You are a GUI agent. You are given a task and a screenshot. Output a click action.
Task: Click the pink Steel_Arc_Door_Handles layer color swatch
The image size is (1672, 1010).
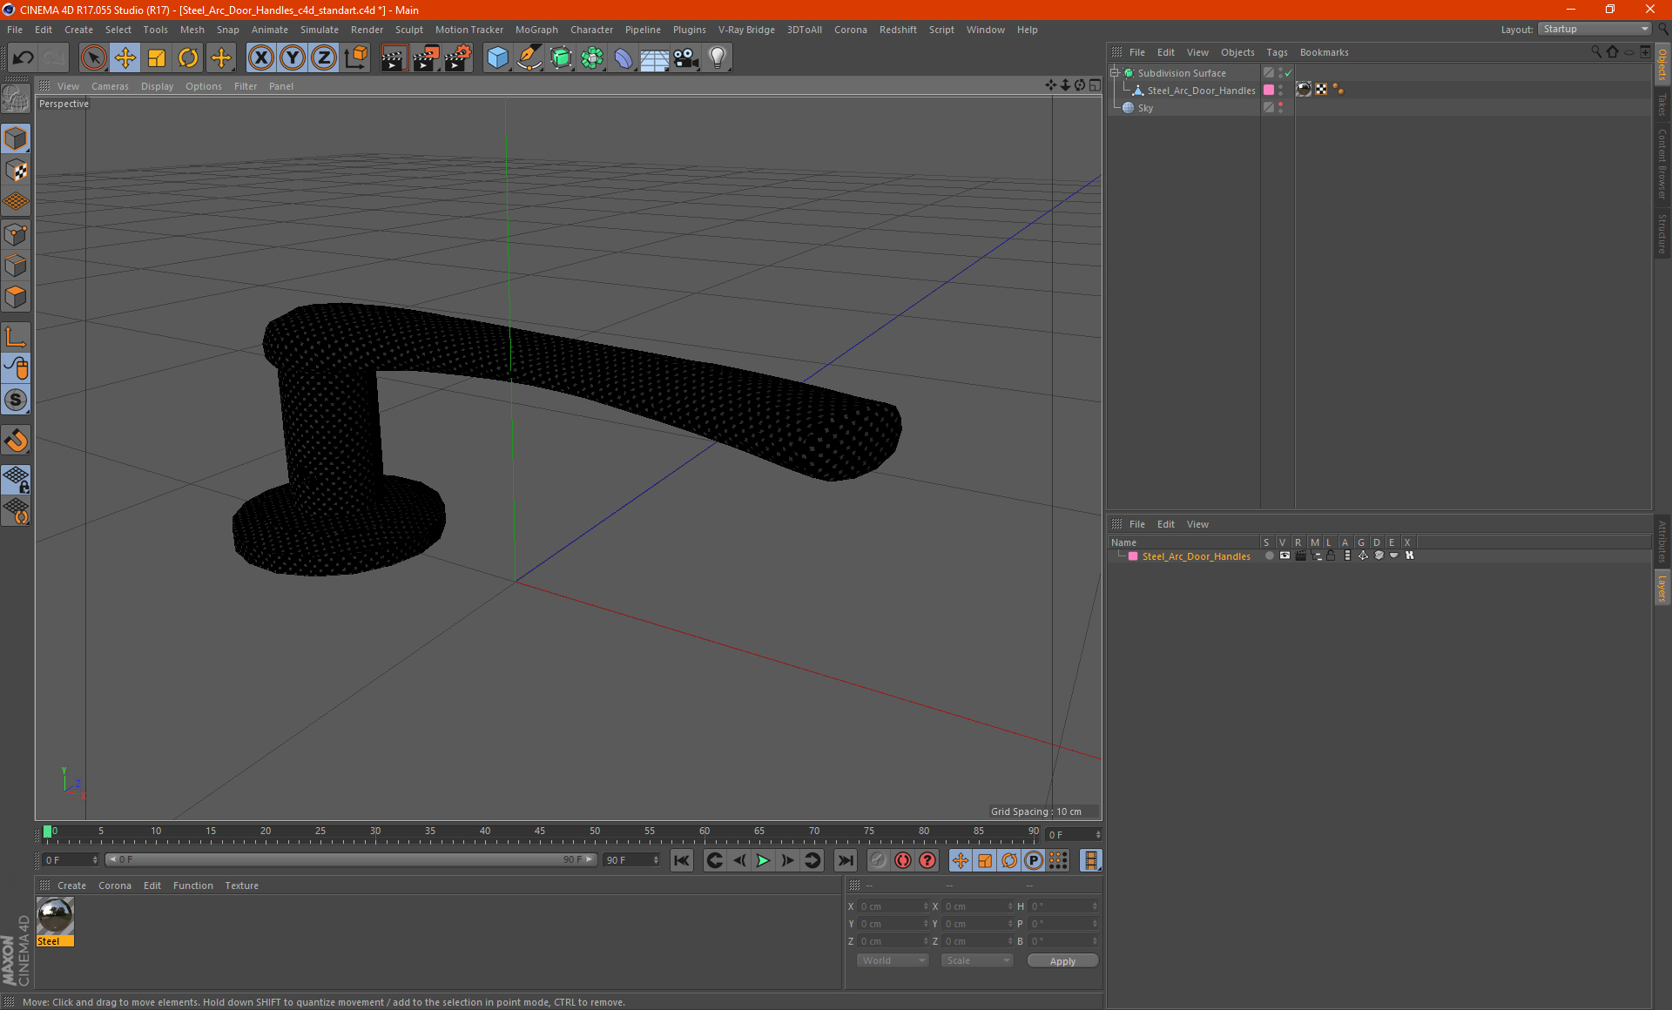[x=1133, y=556]
